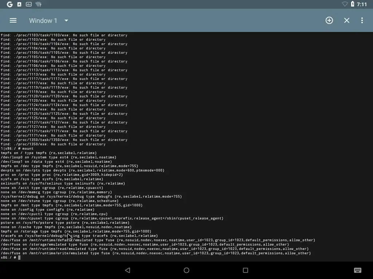The image size is (373, 279).
Task: Click the '1|x86:/ # mount' command line
Action: (x=17, y=149)
